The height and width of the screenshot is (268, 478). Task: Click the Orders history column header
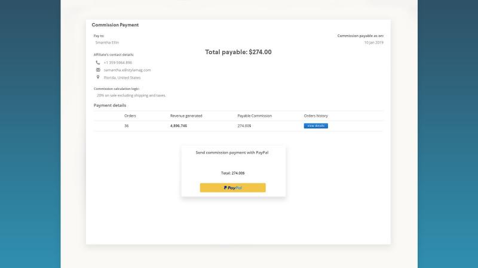[x=316, y=116]
